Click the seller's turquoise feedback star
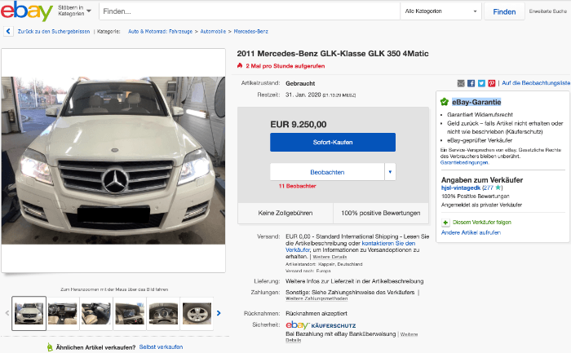This screenshot has width=571, height=353. 498,188
